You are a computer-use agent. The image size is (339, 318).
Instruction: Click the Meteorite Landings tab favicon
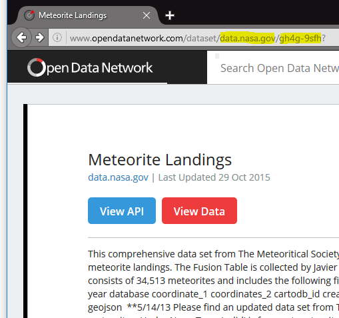pos(29,15)
